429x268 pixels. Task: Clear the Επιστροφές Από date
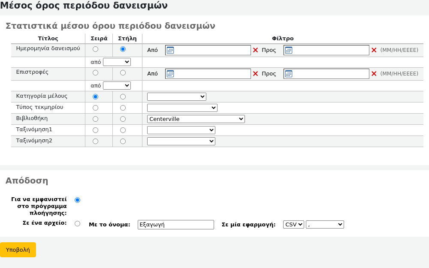255,74
